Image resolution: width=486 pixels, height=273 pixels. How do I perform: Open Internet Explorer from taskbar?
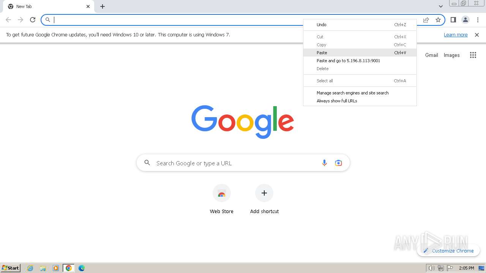30,268
